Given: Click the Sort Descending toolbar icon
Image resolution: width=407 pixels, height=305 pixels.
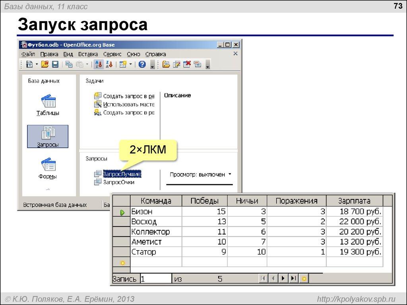Looking at the screenshot, I should [110, 64].
